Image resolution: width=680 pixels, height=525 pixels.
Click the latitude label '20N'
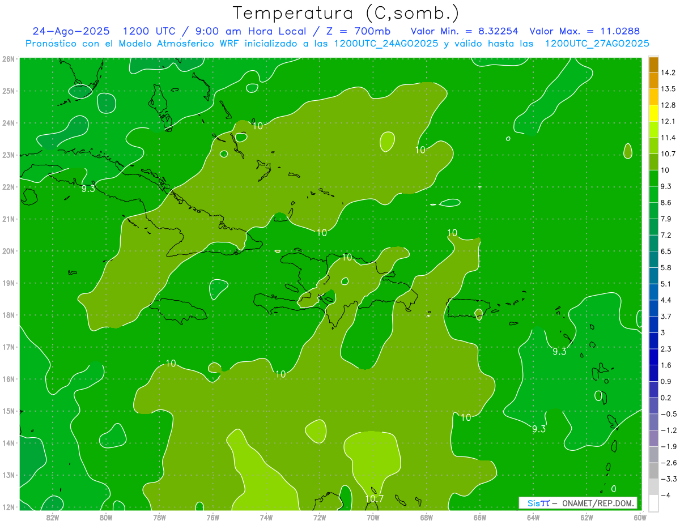8,251
